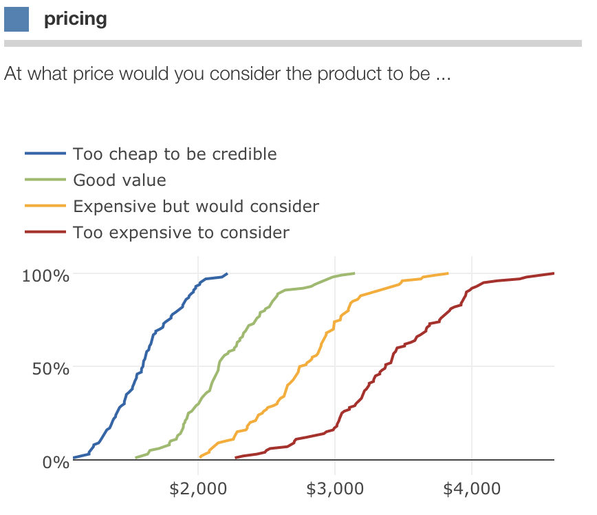Viewport: 597px width, 515px height.
Task: Click the question text about product price
Action: point(228,74)
